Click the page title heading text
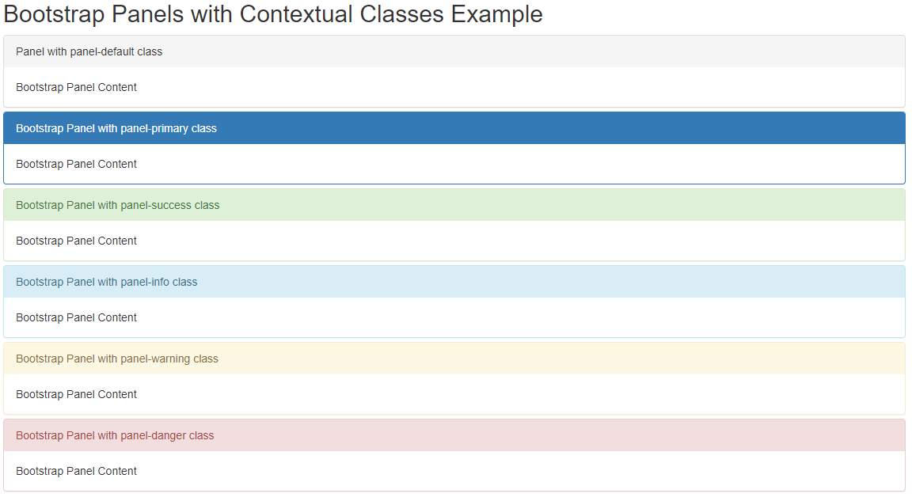The image size is (912, 501). coord(273,14)
